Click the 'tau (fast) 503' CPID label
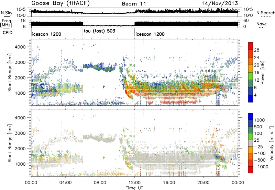 coord(100,31)
